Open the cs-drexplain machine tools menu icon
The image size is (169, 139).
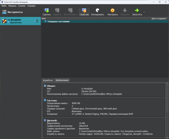pyautogui.click(x=36, y=21)
